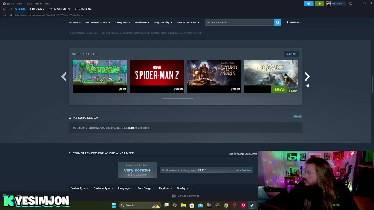
Task: Open the Playtime filter dropdown
Action: (165, 188)
